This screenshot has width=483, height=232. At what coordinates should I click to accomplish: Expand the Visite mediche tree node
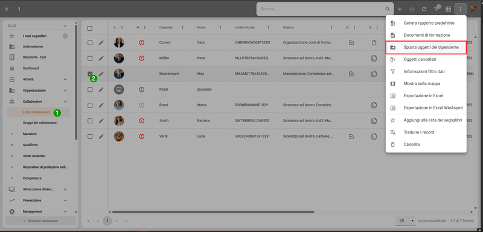[11, 156]
